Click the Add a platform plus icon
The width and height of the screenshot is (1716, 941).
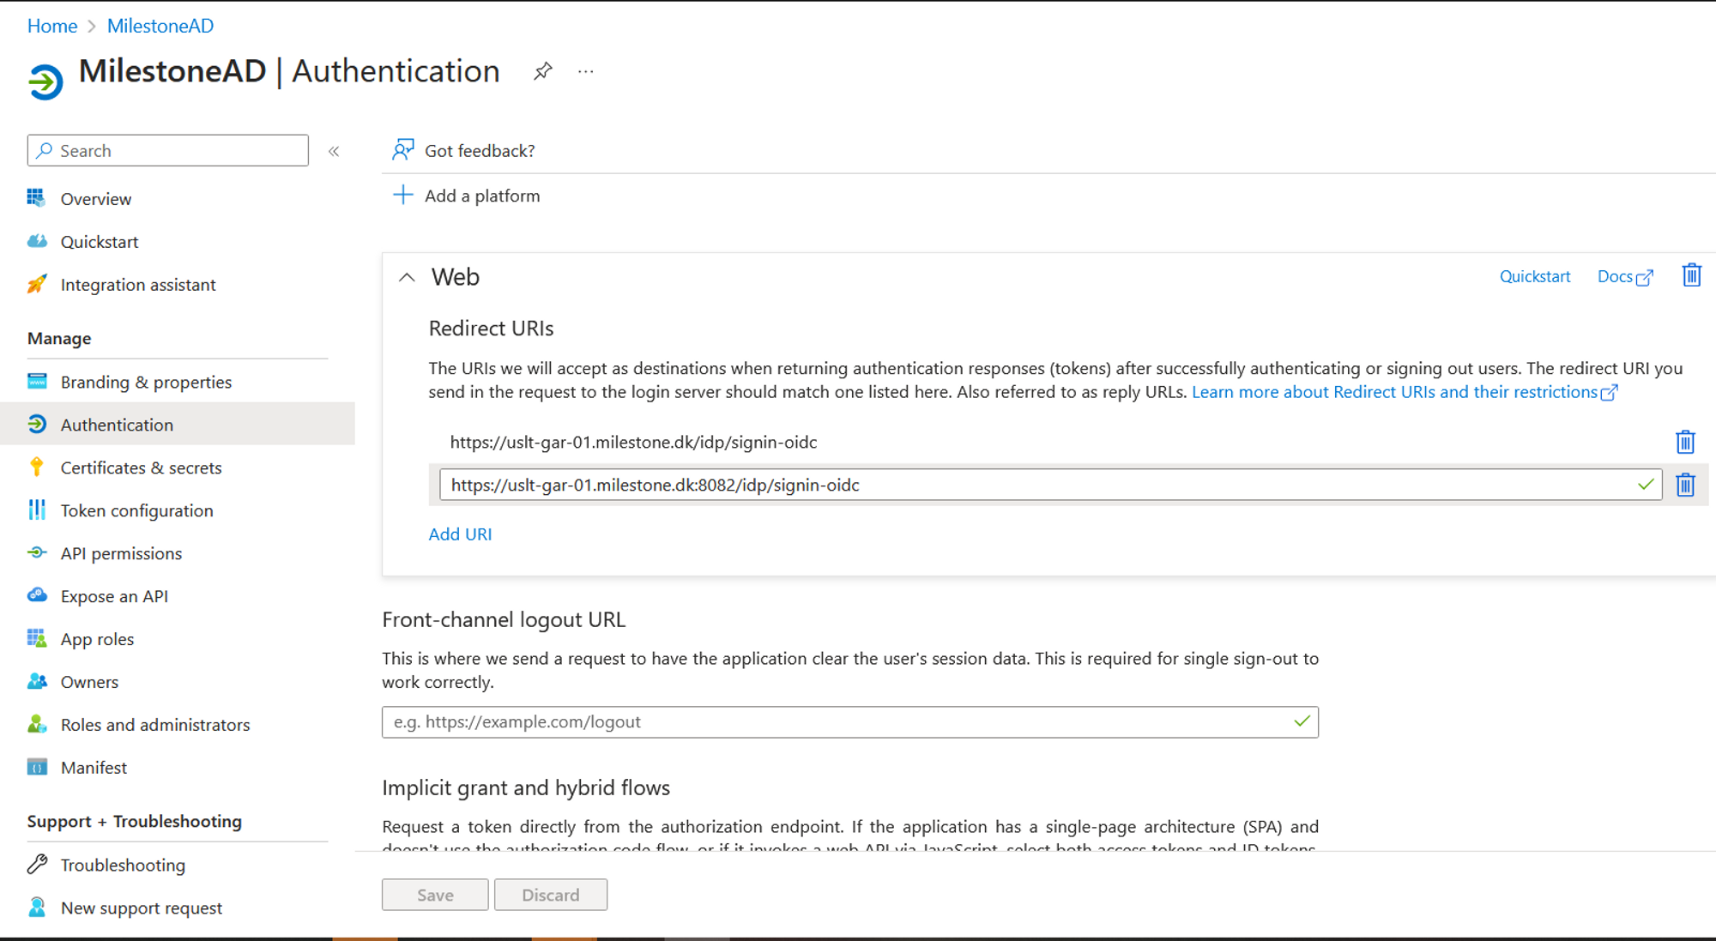[x=402, y=195]
